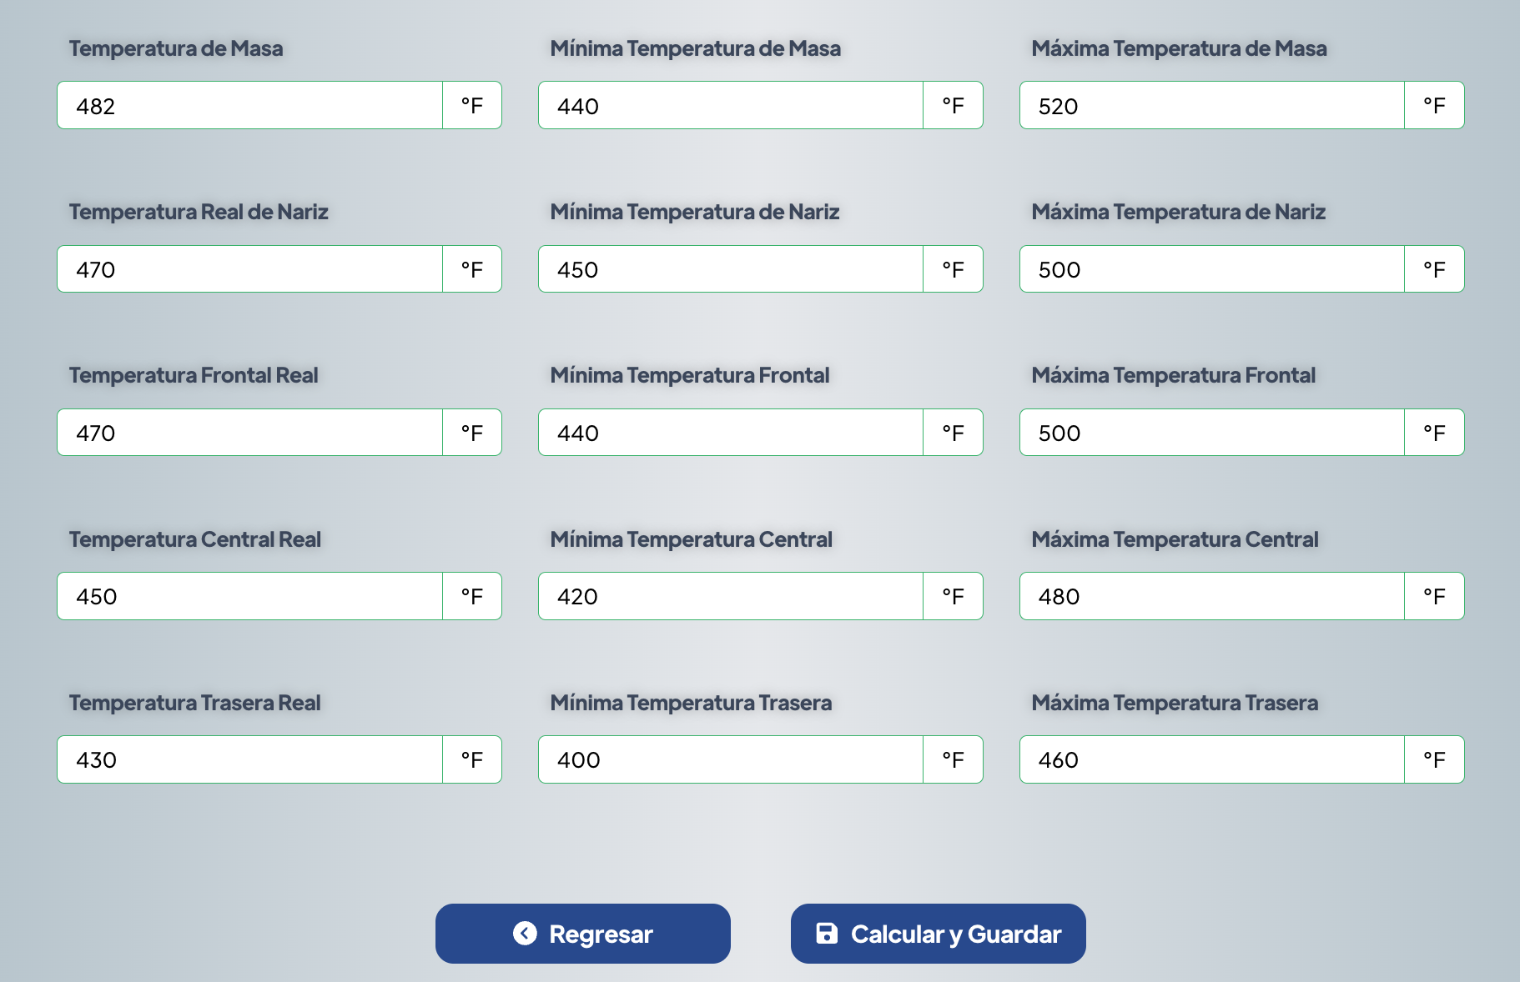The image size is (1520, 982).
Task: Click the save disk icon
Action: tap(826, 933)
